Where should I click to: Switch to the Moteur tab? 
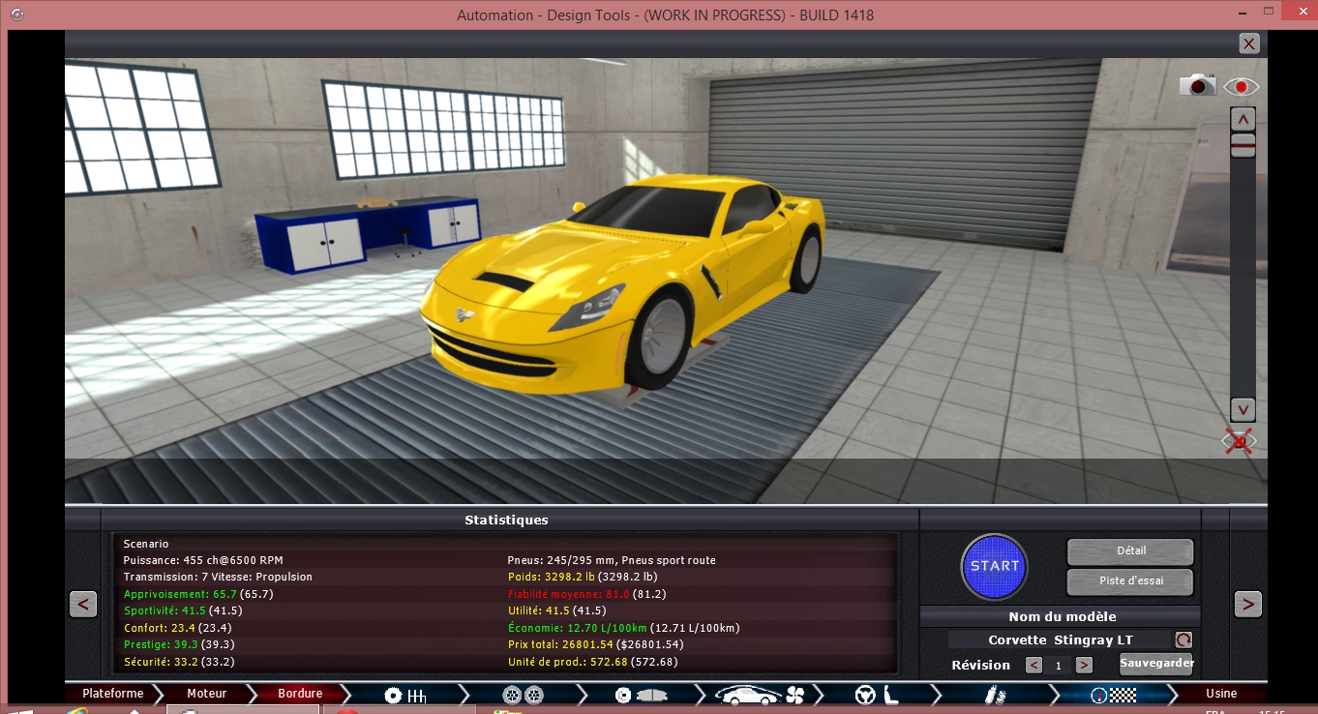coord(206,694)
